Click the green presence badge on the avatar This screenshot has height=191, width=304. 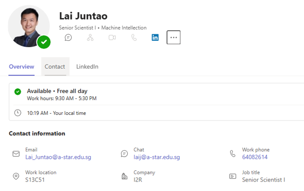pos(44,42)
